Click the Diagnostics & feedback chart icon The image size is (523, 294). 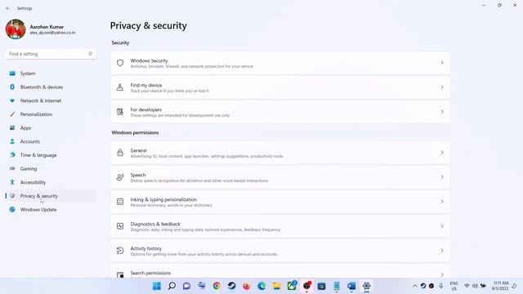tap(120, 226)
